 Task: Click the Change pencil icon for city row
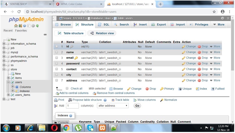click(x=184, y=75)
